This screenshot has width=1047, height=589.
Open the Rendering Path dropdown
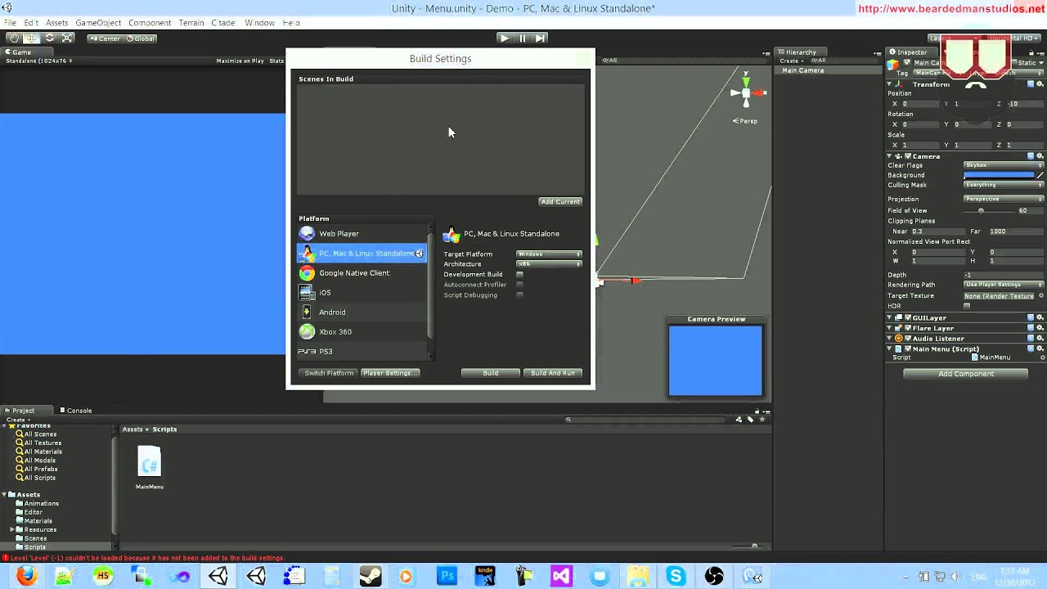[1004, 285]
